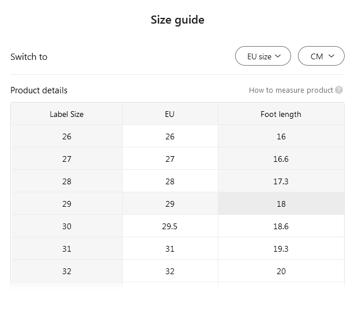
Task: Select the EU column header
Action: pyautogui.click(x=169, y=114)
